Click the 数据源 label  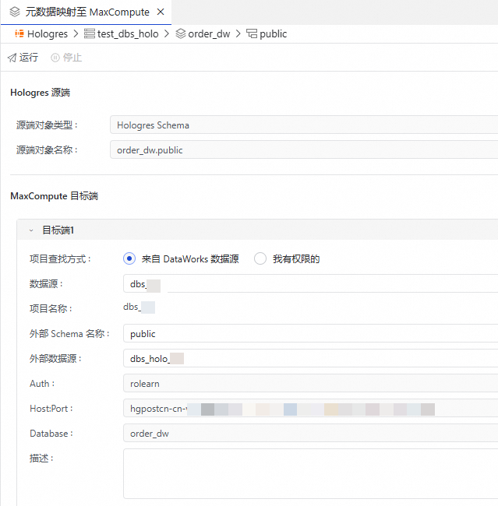pos(46,284)
